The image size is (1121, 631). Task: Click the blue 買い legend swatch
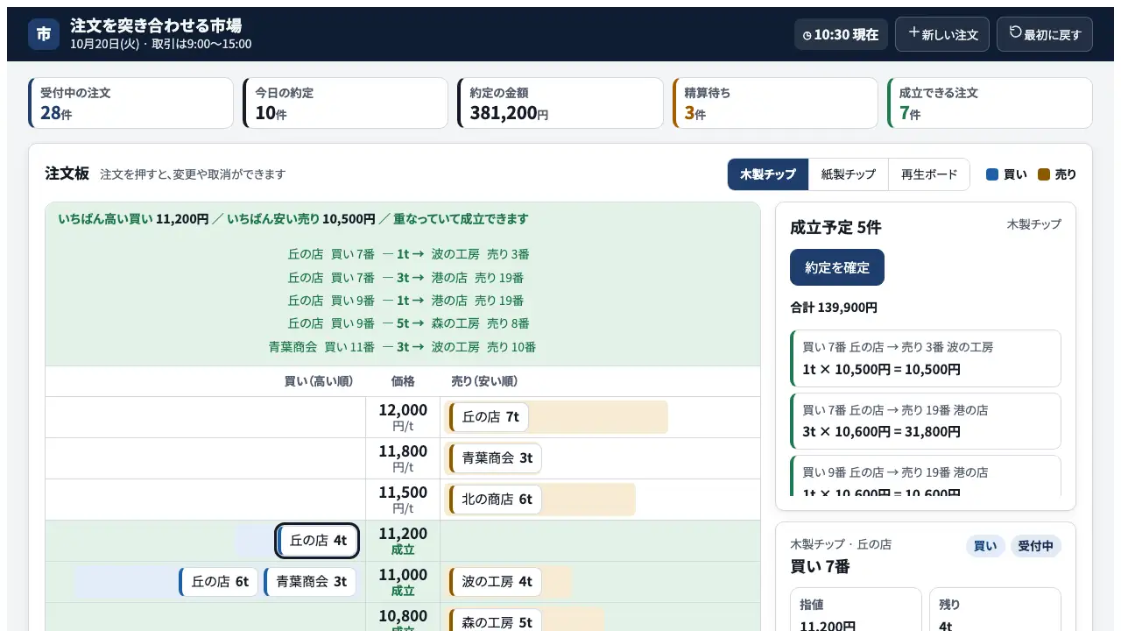992,174
